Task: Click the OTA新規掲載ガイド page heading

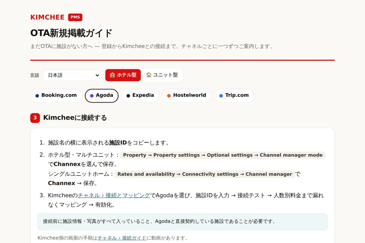Action: click(x=71, y=33)
